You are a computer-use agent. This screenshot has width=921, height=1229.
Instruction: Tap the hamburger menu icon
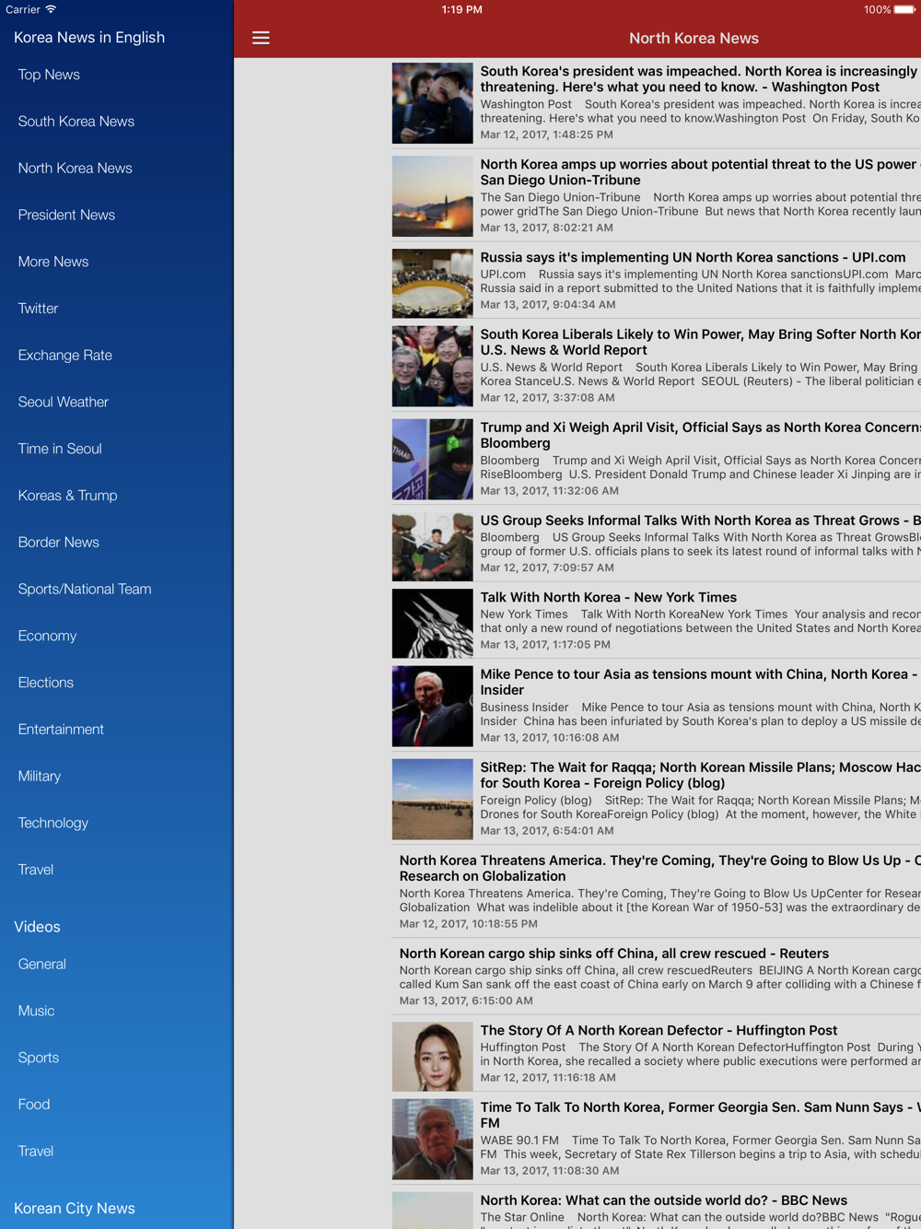click(261, 38)
